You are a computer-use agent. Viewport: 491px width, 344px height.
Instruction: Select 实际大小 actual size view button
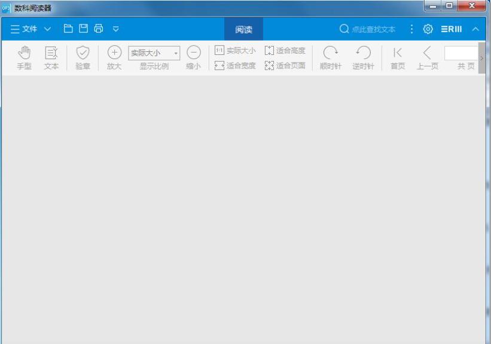coord(235,50)
